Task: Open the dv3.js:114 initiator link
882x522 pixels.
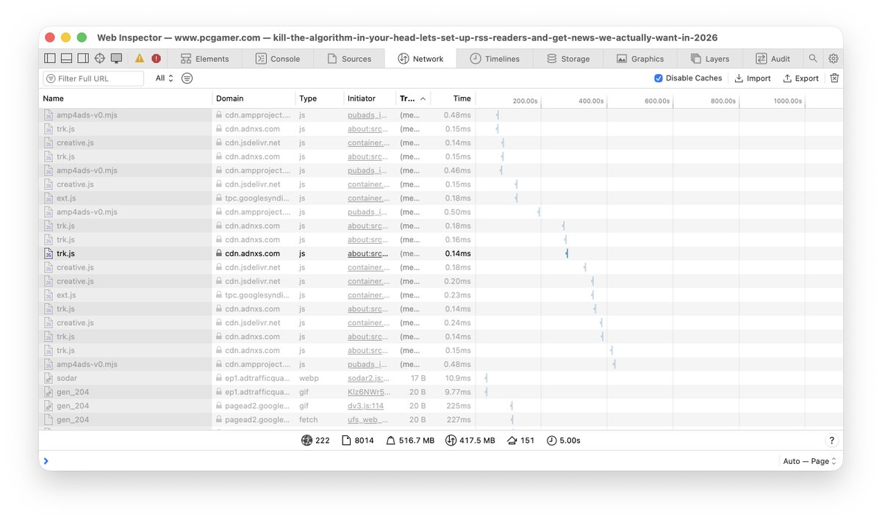Action: tap(365, 406)
